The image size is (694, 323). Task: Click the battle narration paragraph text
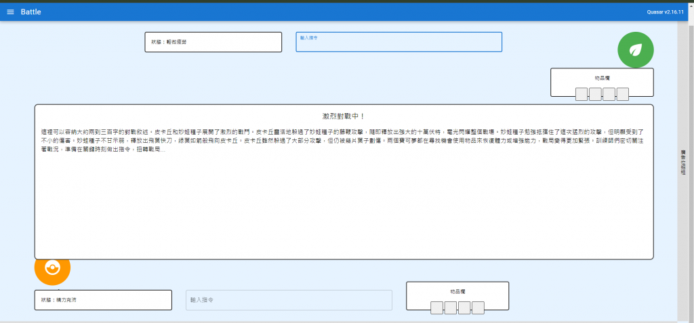(x=344, y=141)
